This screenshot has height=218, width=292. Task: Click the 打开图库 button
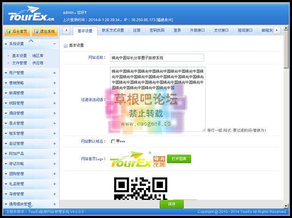(x=179, y=159)
